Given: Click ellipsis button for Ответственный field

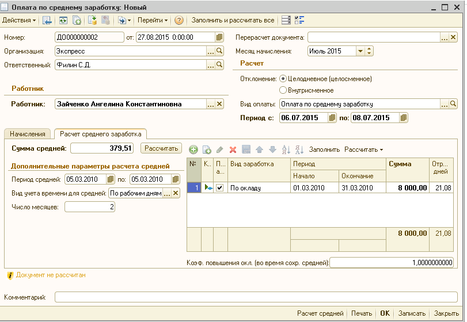Looking at the screenshot, I should [x=211, y=64].
